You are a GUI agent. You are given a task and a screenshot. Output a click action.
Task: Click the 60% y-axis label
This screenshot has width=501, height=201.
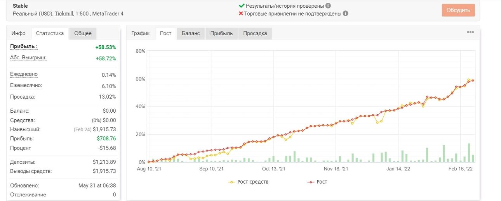140,79
